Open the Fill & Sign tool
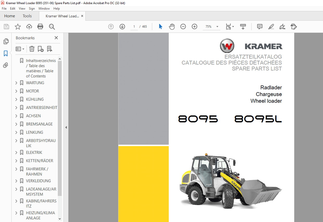The height and width of the screenshot is (222, 323). [282, 26]
